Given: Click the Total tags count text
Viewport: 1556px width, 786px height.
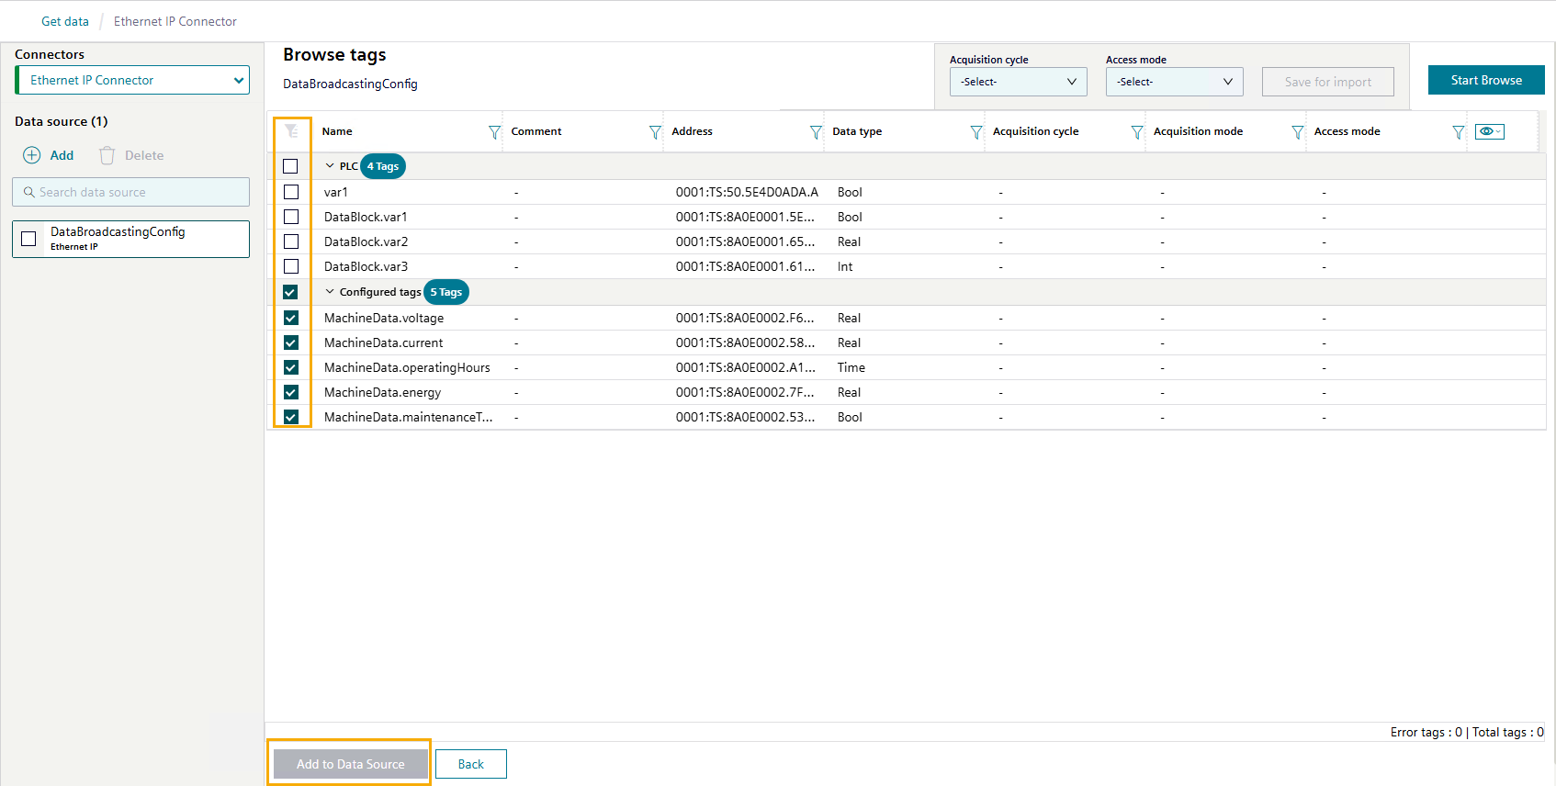Looking at the screenshot, I should pyautogui.click(x=1508, y=732).
